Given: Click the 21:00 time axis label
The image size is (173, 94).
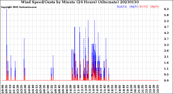Looking at the screenshot, I should coord(139,89).
